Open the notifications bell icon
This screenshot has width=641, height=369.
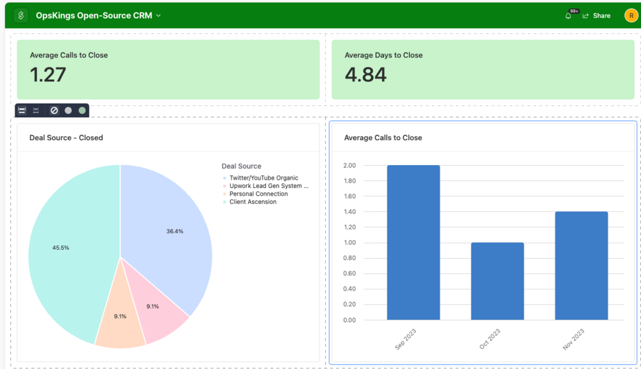tap(568, 16)
